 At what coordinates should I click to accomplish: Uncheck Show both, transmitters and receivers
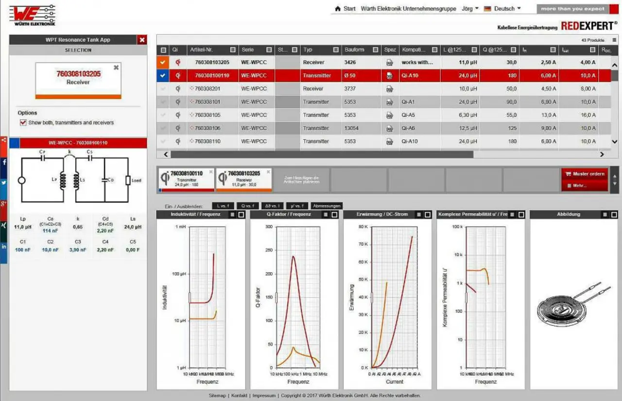pyautogui.click(x=23, y=123)
